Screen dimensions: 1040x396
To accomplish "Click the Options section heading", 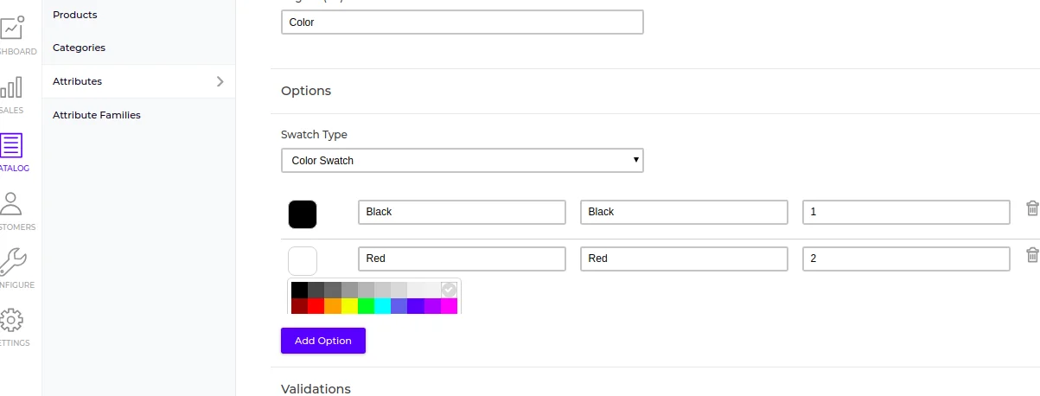I will click(306, 91).
